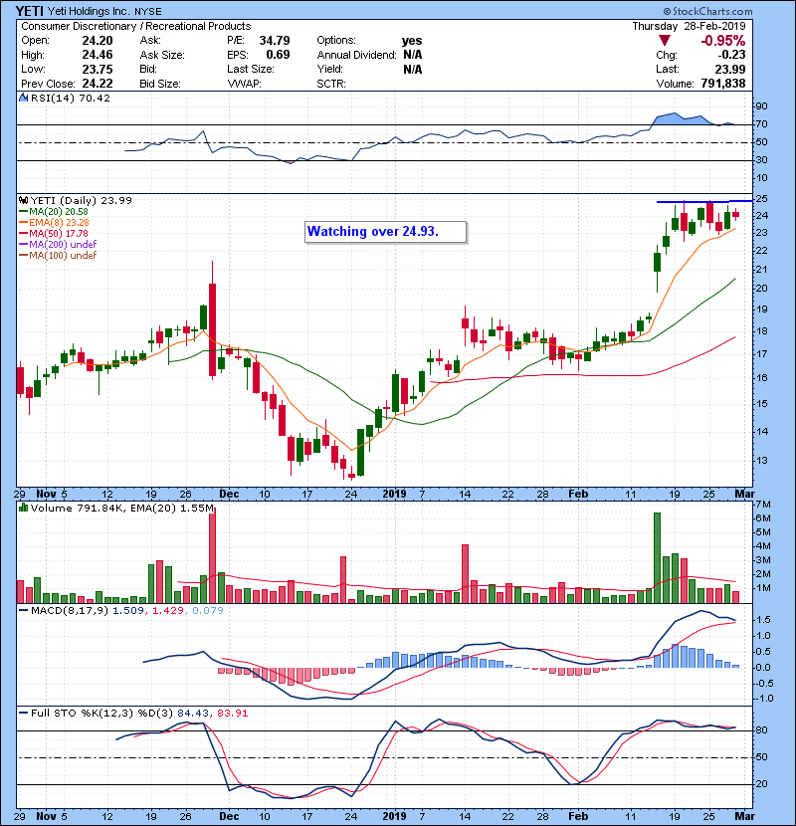Click the tallest red volume bar in late November

point(212,555)
